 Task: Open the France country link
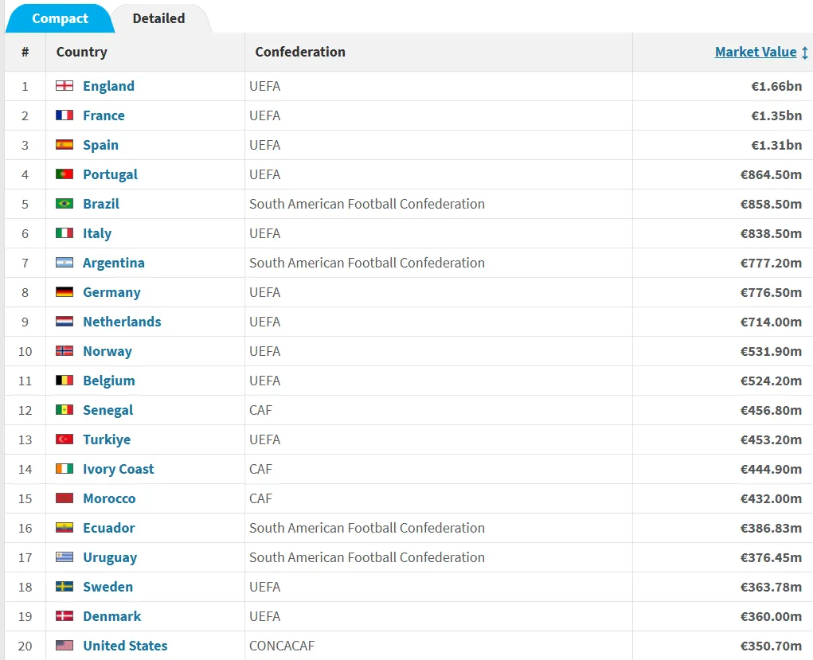[x=104, y=115]
